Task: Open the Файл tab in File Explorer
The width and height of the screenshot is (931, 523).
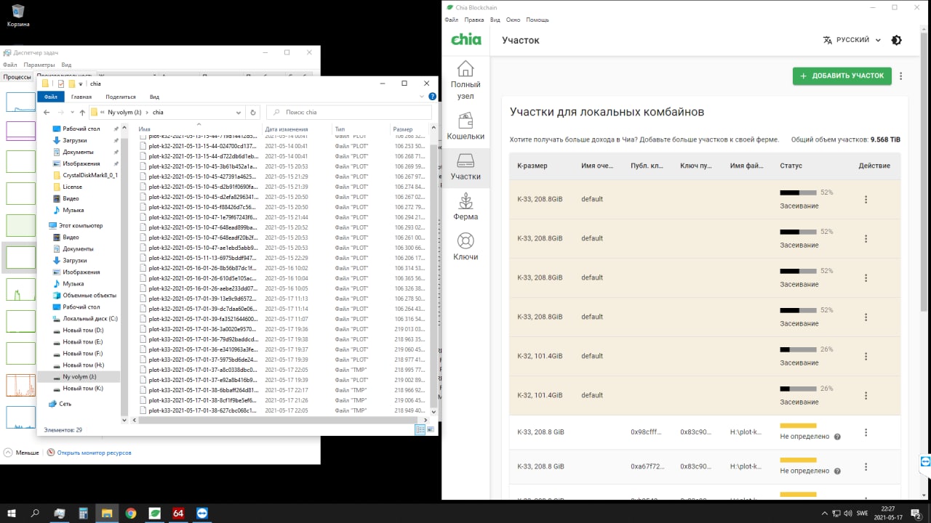Action: click(x=50, y=97)
